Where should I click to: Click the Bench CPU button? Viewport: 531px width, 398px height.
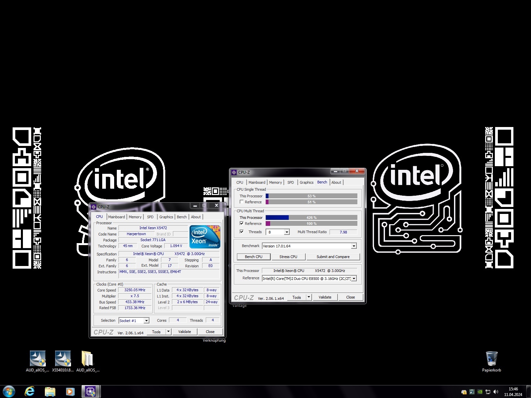click(x=254, y=257)
